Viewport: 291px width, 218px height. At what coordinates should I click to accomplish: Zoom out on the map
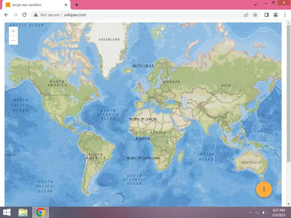click(13, 40)
